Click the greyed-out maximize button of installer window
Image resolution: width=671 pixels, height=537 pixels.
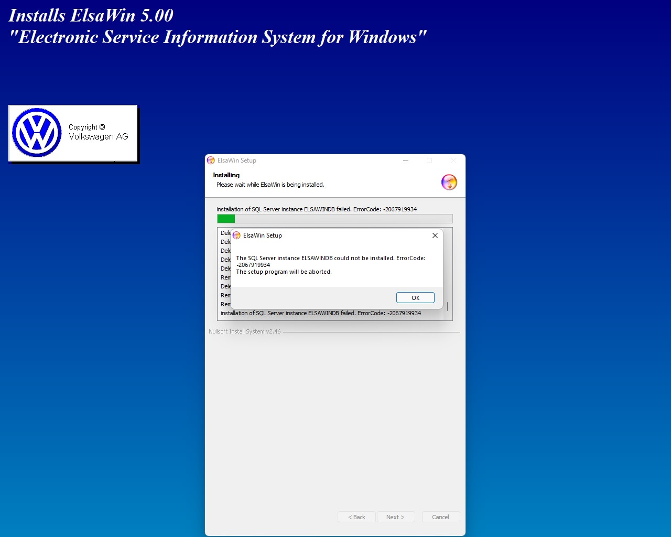tap(429, 160)
